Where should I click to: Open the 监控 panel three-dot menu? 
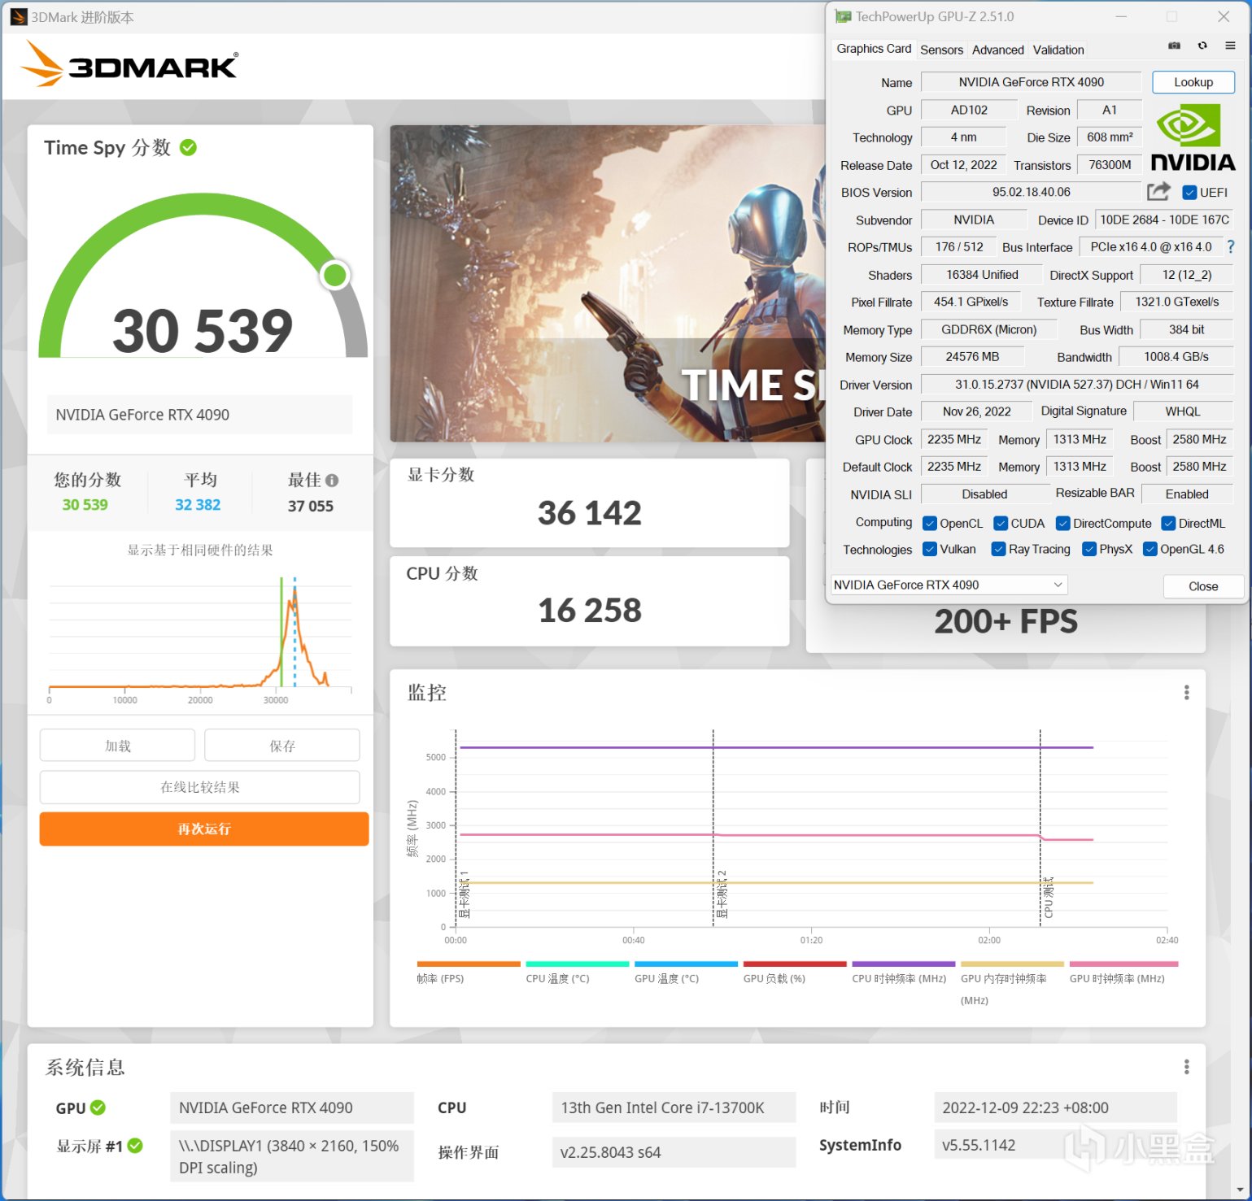[1186, 692]
